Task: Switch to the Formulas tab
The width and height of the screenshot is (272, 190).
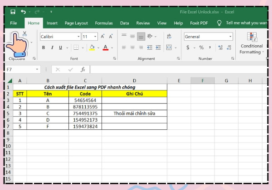Action: (x=104, y=23)
